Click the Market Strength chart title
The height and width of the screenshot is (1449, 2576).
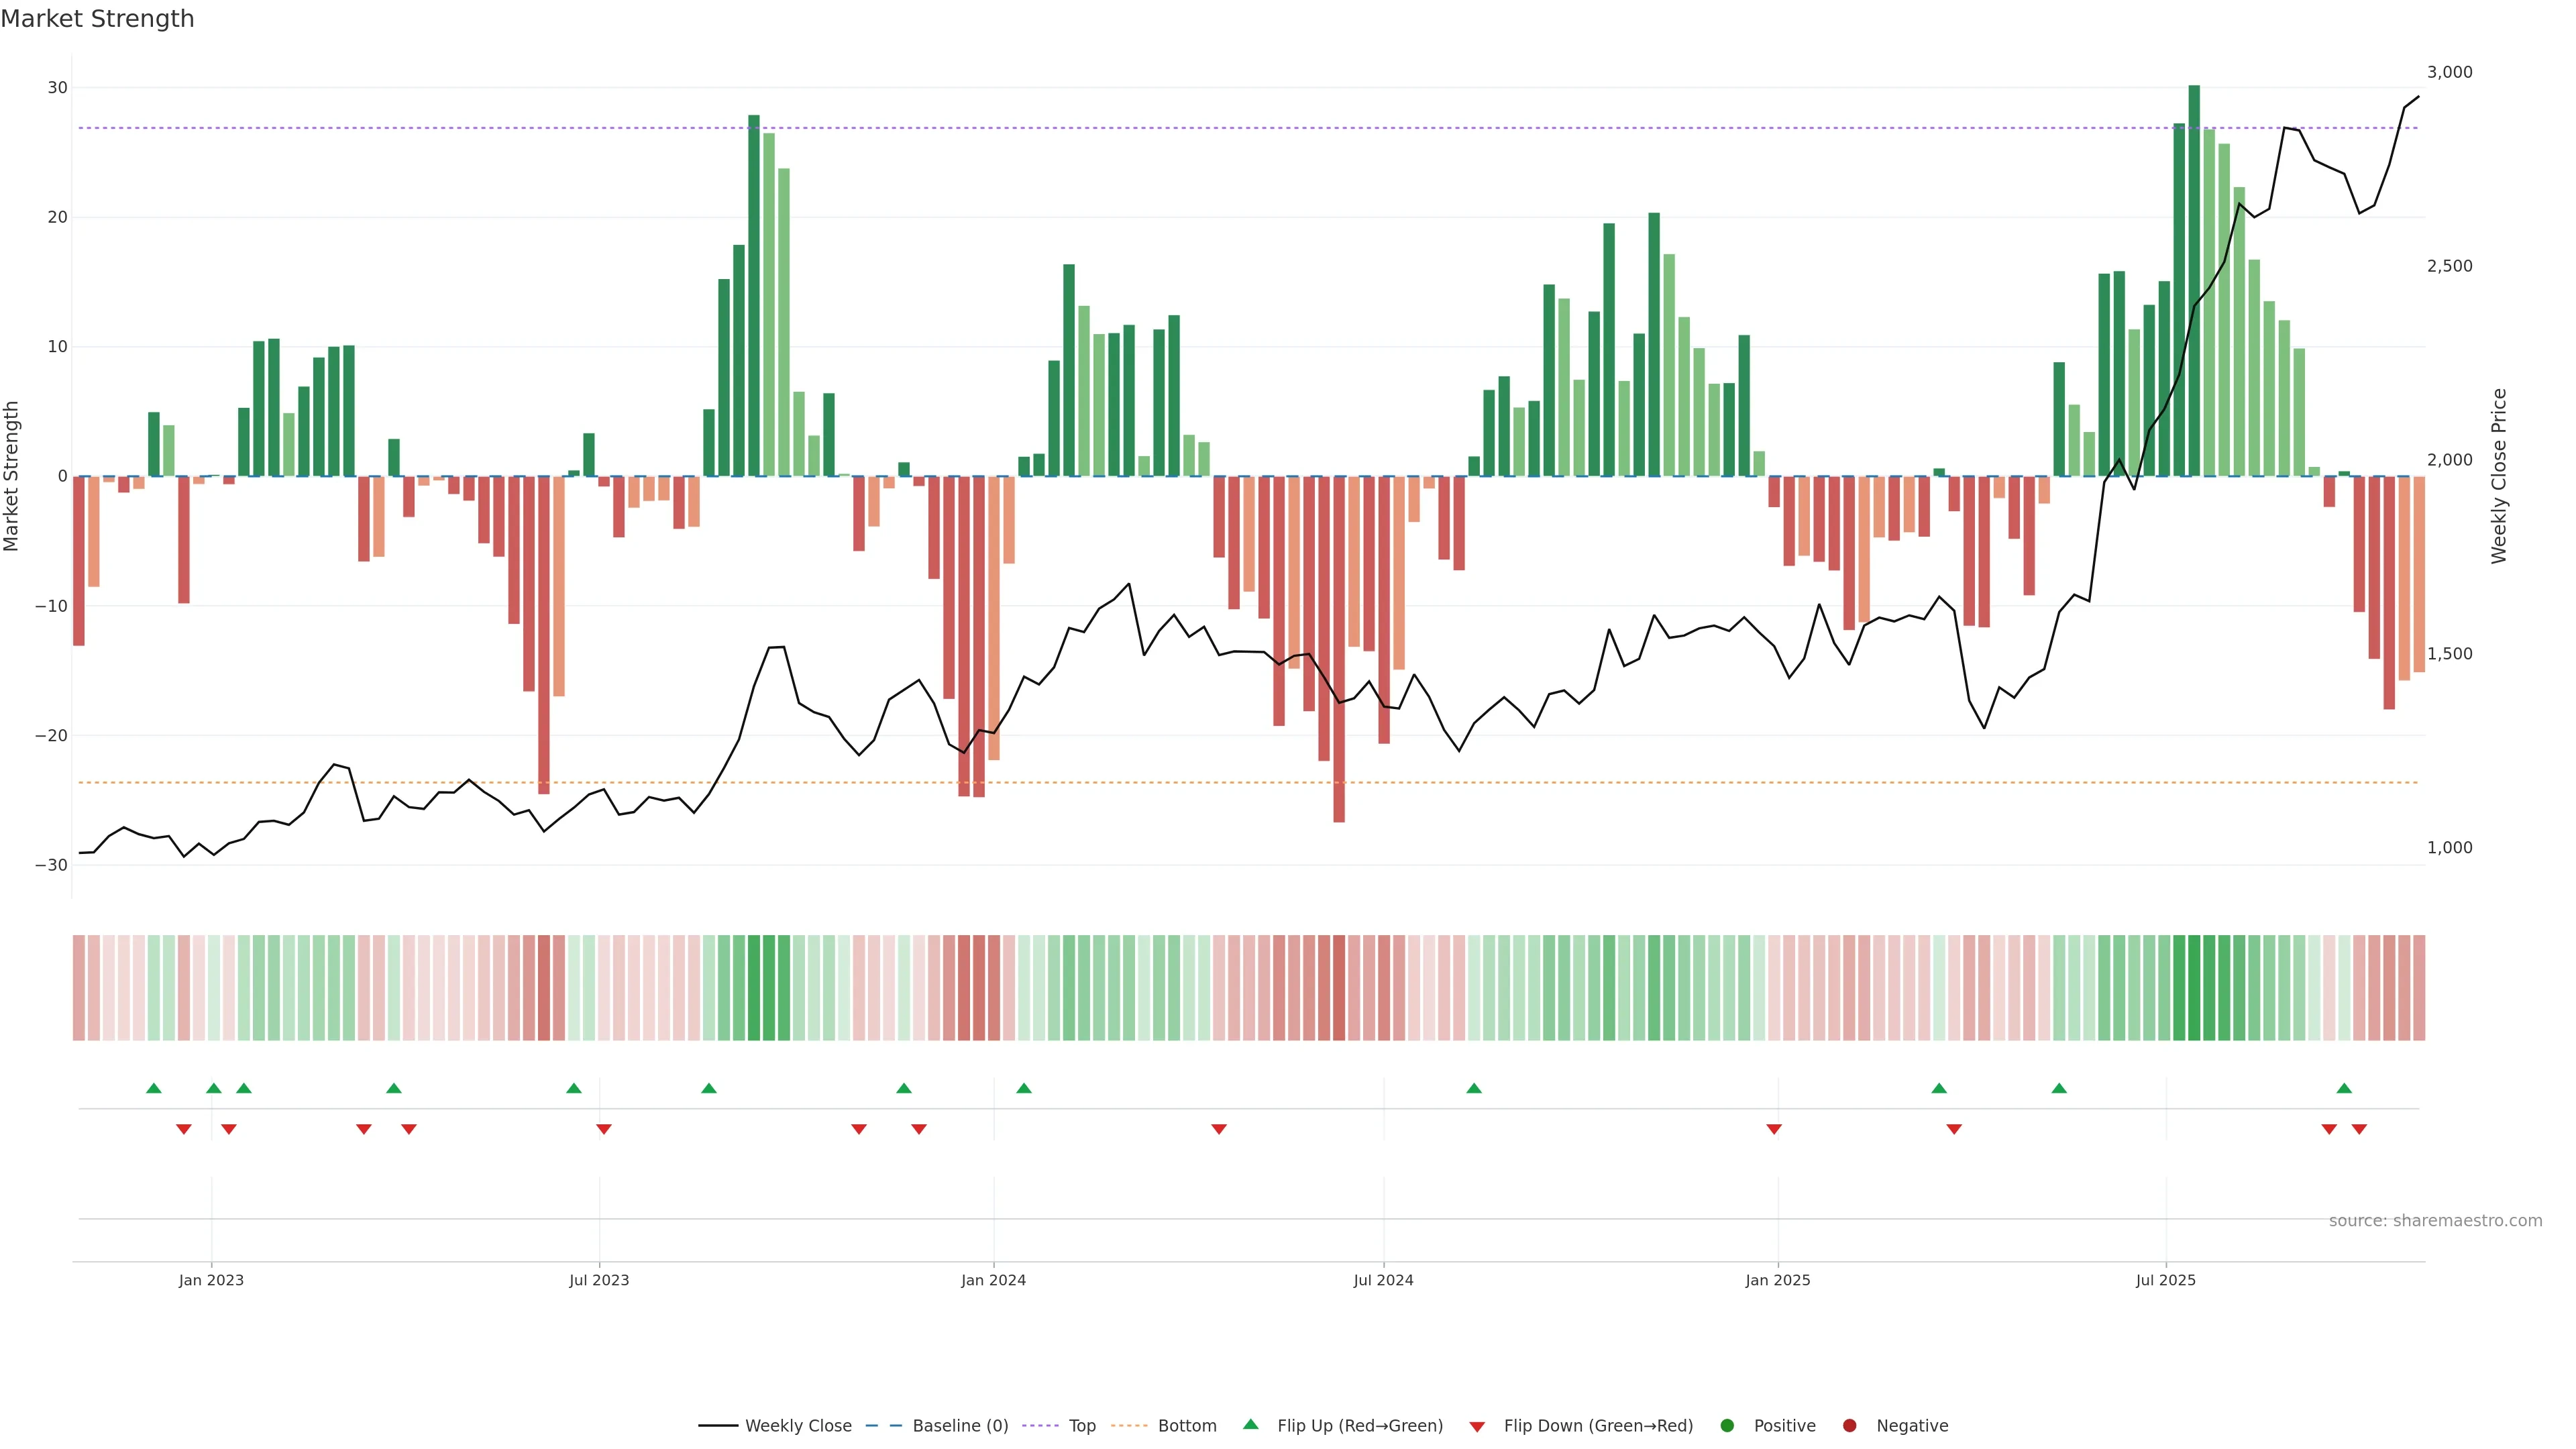pyautogui.click(x=97, y=19)
